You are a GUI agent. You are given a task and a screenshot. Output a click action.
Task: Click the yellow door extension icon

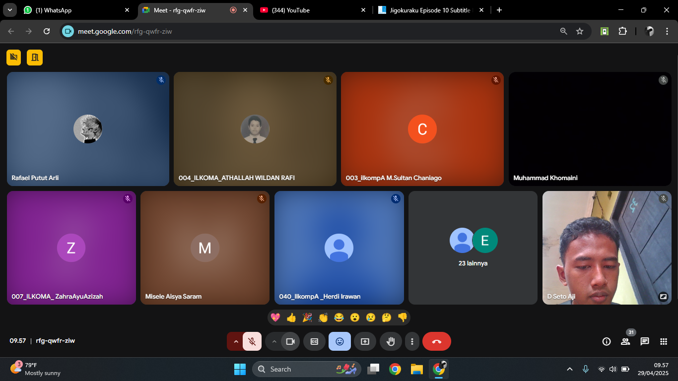[x=35, y=58]
